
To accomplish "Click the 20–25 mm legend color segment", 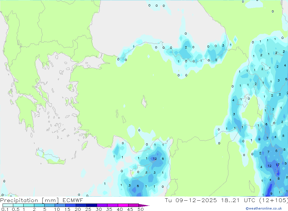I will tap(81, 205).
